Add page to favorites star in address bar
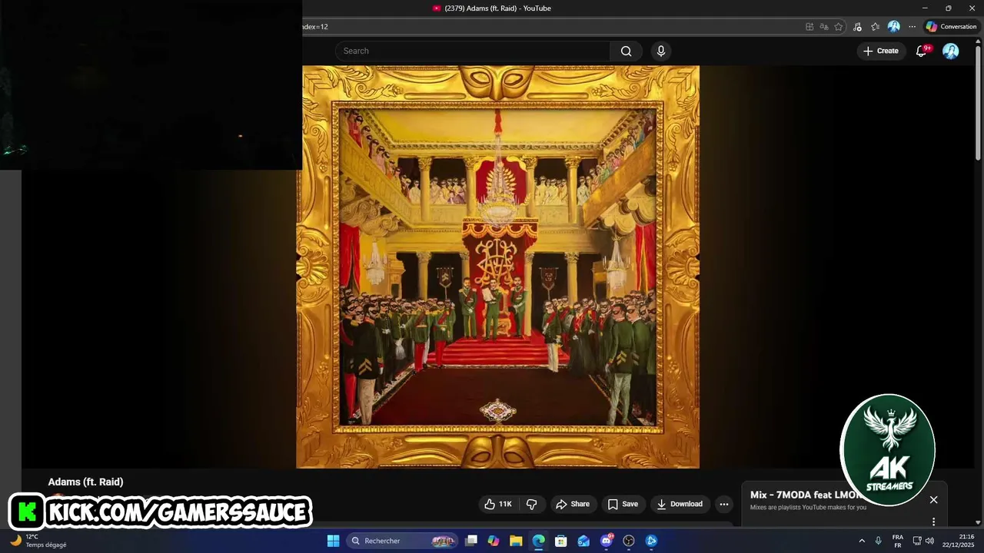Viewport: 984px width, 553px height. [839, 27]
